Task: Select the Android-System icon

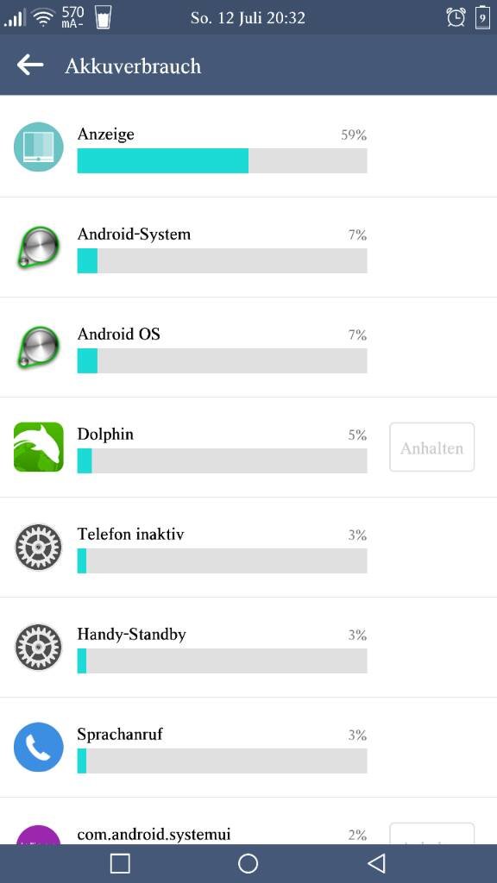Action: (x=38, y=247)
